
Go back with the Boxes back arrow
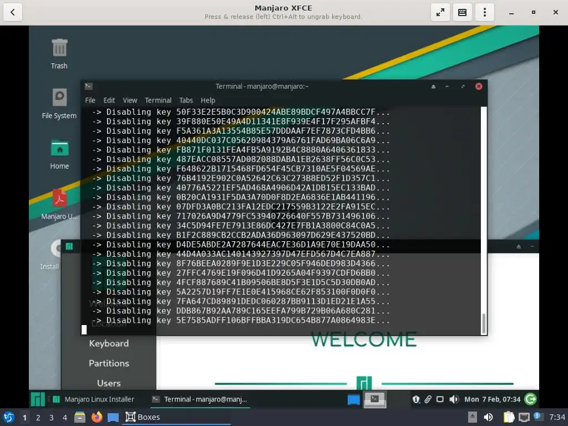click(13, 12)
